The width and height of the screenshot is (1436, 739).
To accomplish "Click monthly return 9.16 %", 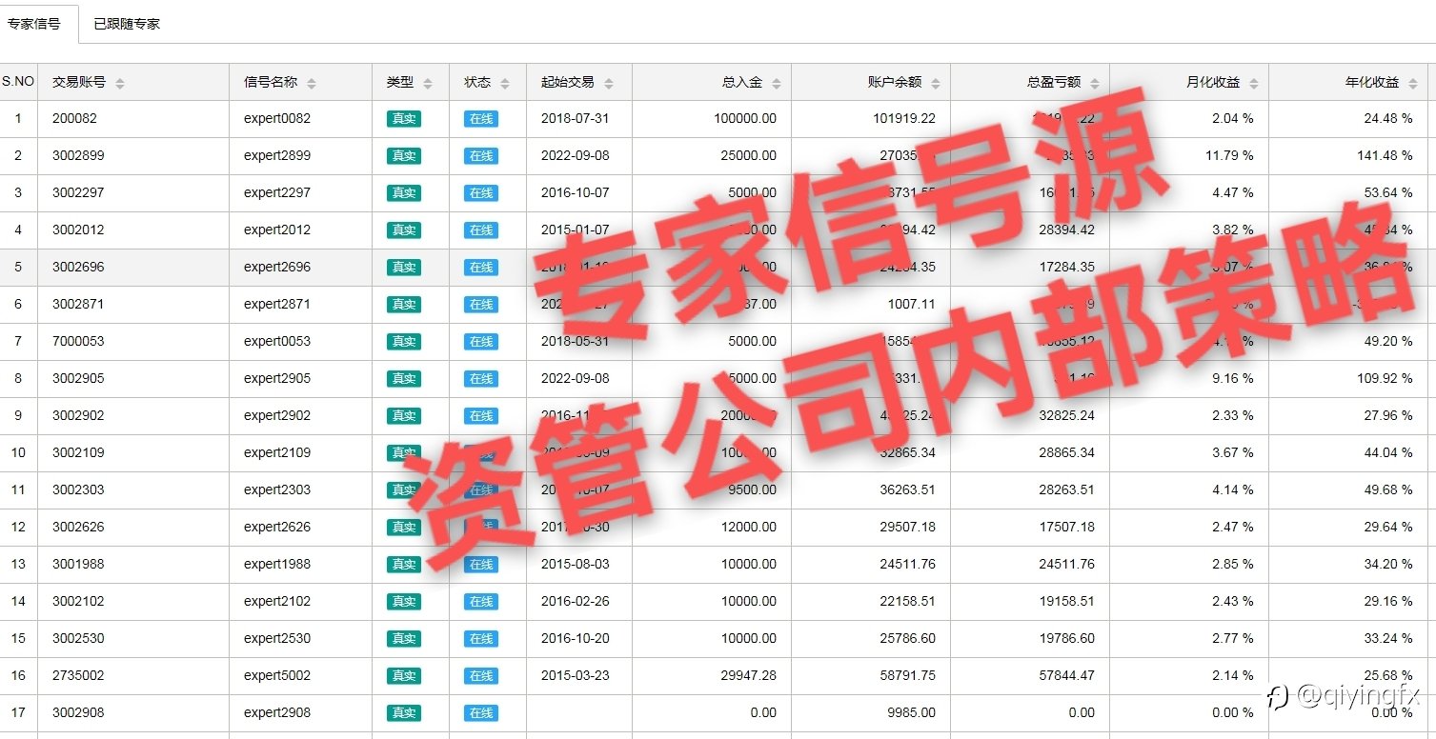I will pyautogui.click(x=1233, y=379).
